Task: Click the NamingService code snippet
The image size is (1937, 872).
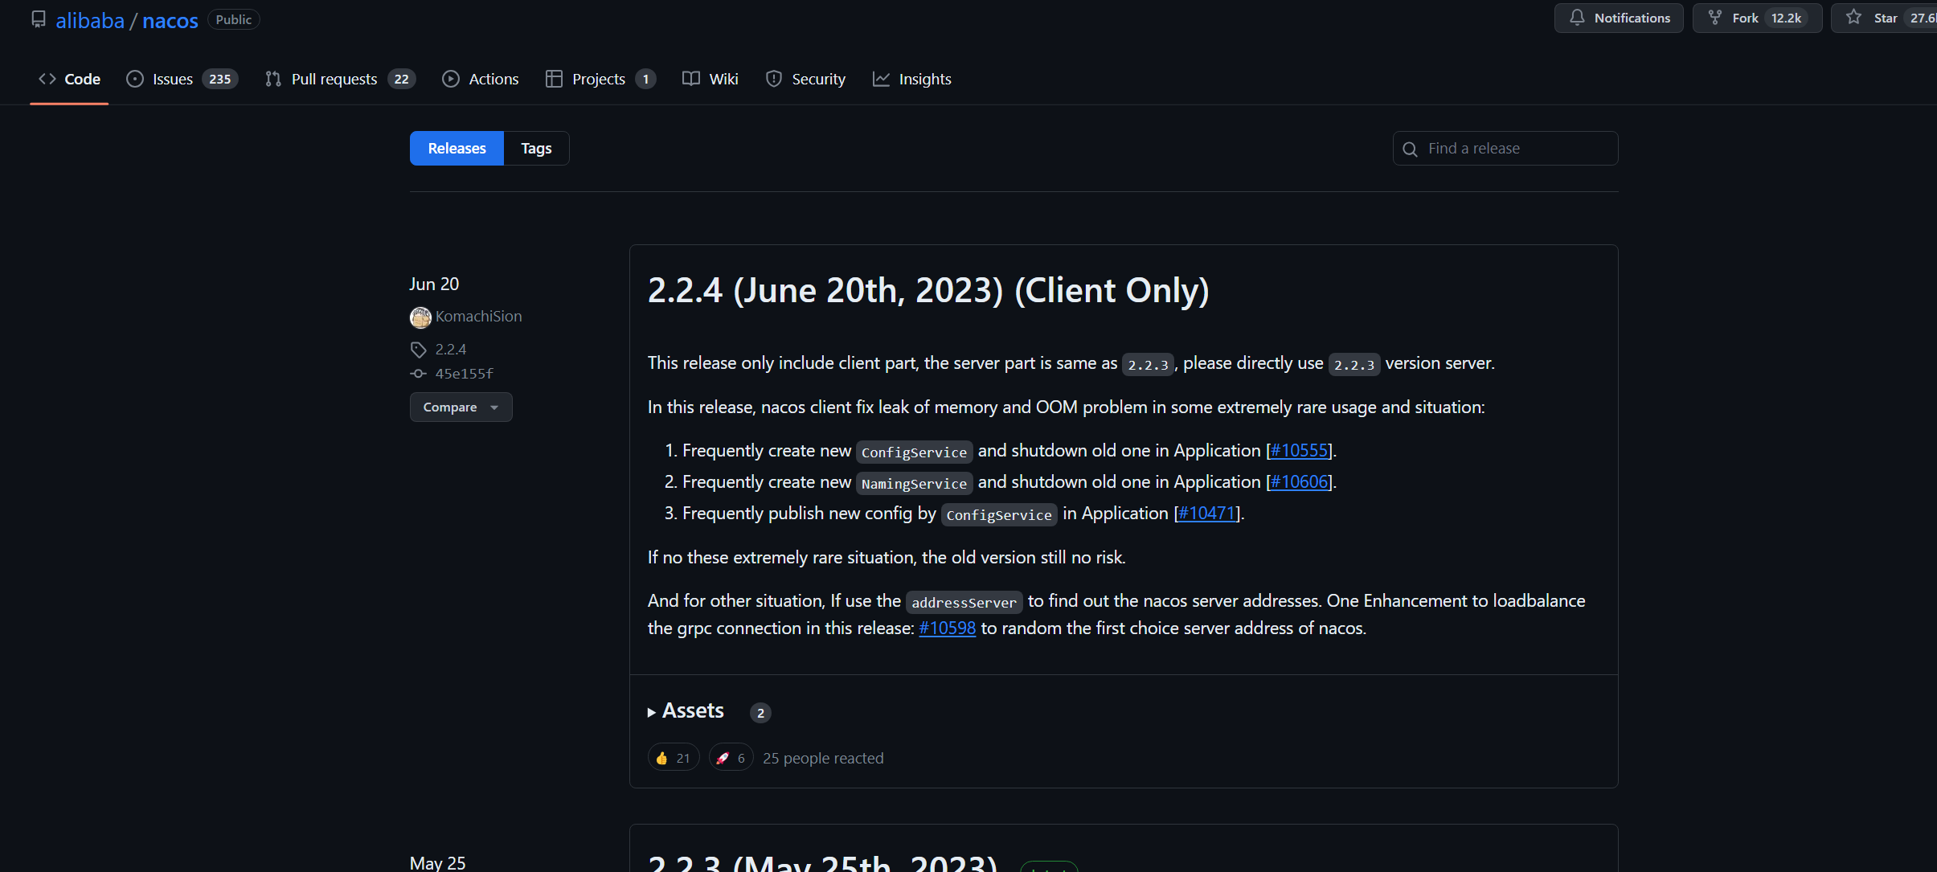Action: pos(914,483)
